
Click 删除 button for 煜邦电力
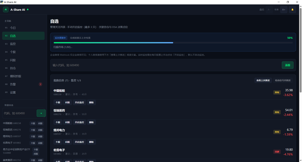point(91,142)
